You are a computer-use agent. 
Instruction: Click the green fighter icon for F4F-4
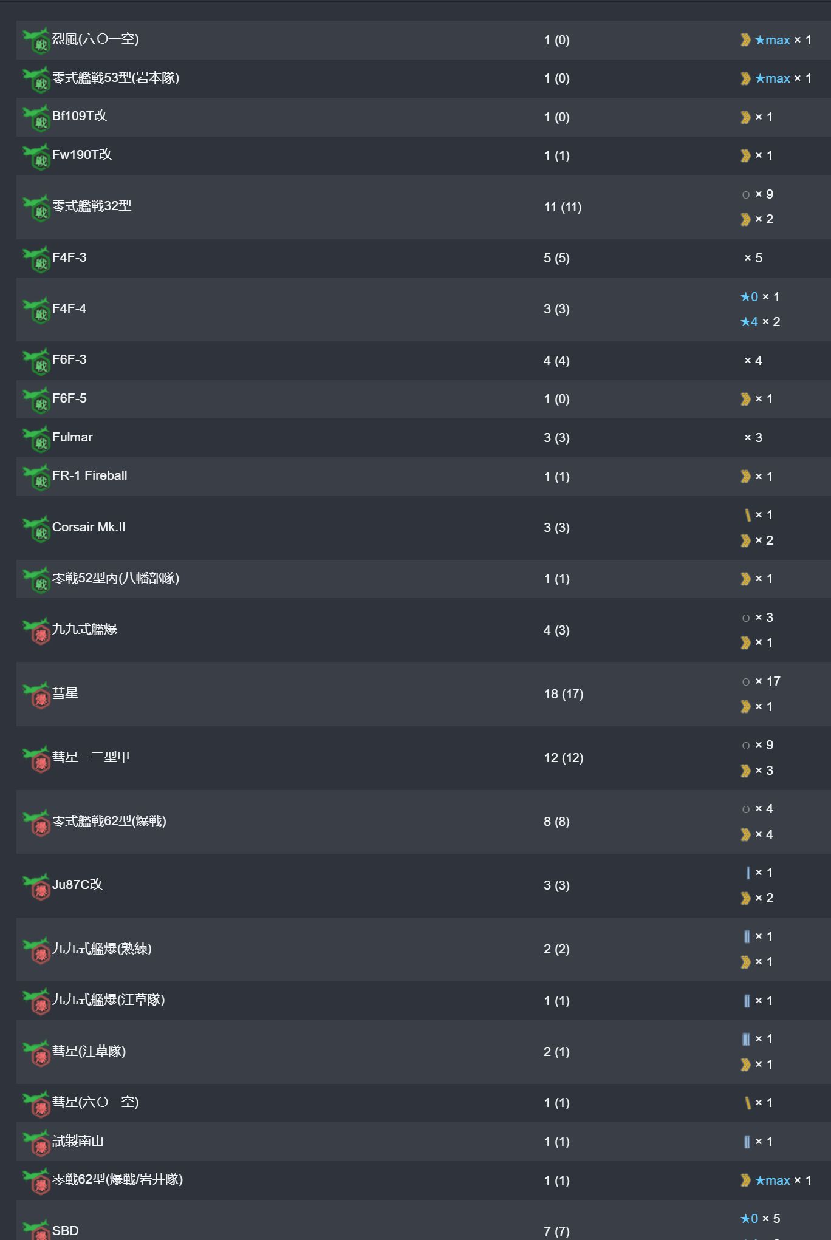36,310
